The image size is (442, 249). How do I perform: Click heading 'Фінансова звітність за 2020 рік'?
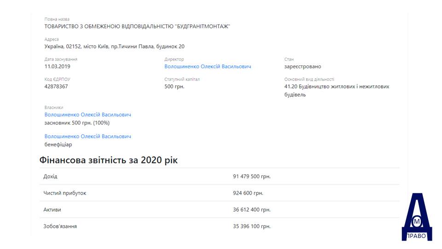(109, 160)
